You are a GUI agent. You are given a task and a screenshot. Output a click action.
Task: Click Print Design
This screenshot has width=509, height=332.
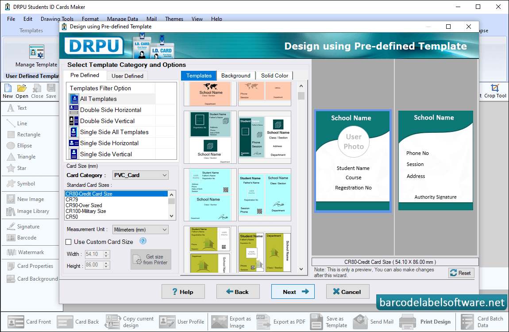pos(425,322)
